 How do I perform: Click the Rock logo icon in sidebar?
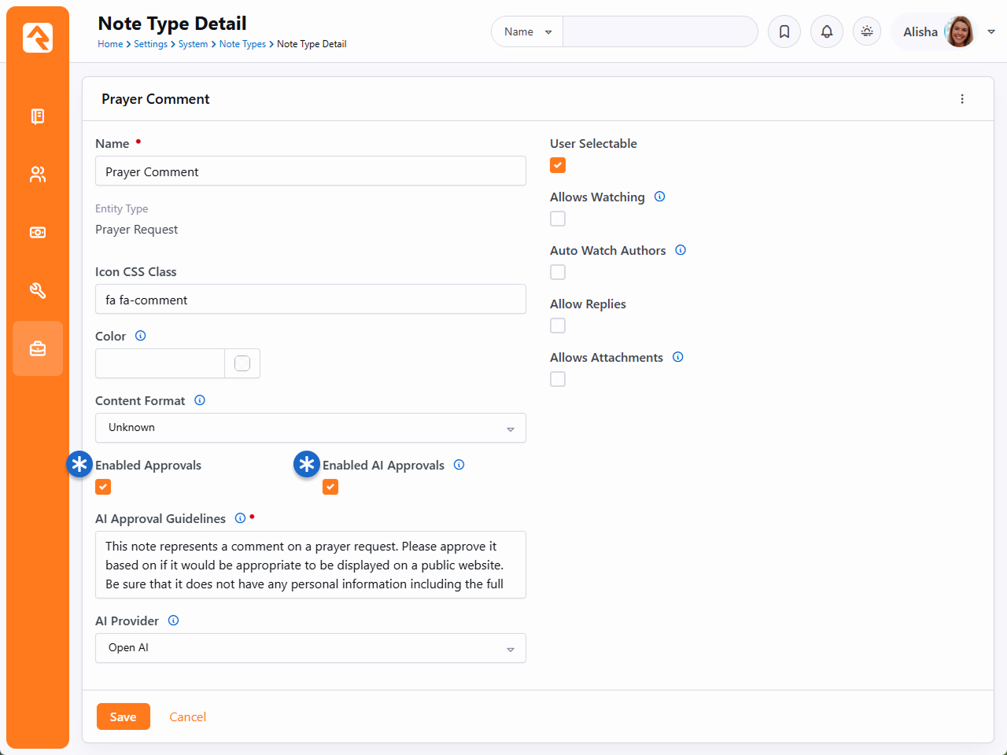(38, 38)
